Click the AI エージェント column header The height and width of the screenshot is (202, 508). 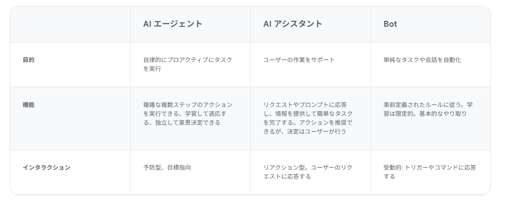[173, 24]
